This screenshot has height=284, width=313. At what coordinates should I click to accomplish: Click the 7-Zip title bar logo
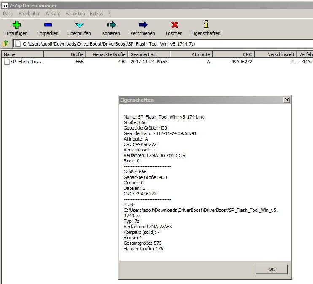pos(5,5)
